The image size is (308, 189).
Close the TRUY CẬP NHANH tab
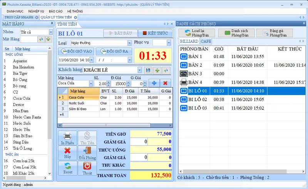click(x=37, y=17)
